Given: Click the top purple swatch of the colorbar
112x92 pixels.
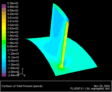Looking at the screenshot, I should coord(4,6).
